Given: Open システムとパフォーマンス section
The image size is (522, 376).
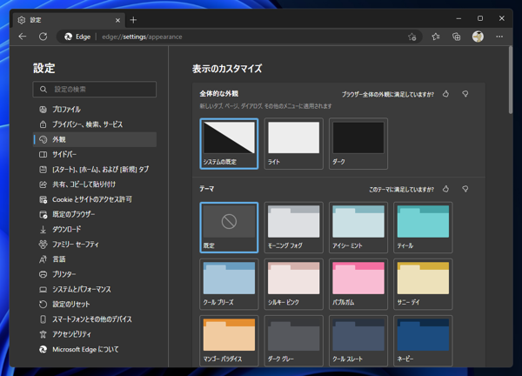Looking at the screenshot, I should [x=95, y=289].
